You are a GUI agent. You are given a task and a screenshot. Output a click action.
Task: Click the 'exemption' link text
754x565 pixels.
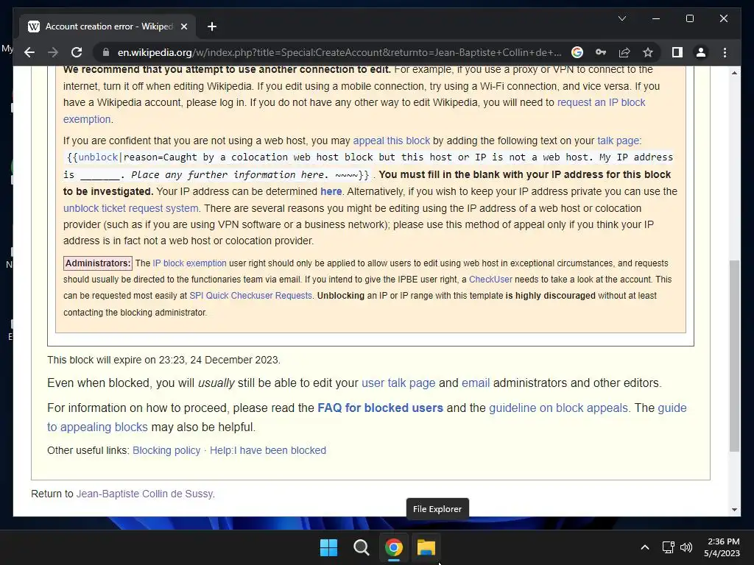click(87, 119)
